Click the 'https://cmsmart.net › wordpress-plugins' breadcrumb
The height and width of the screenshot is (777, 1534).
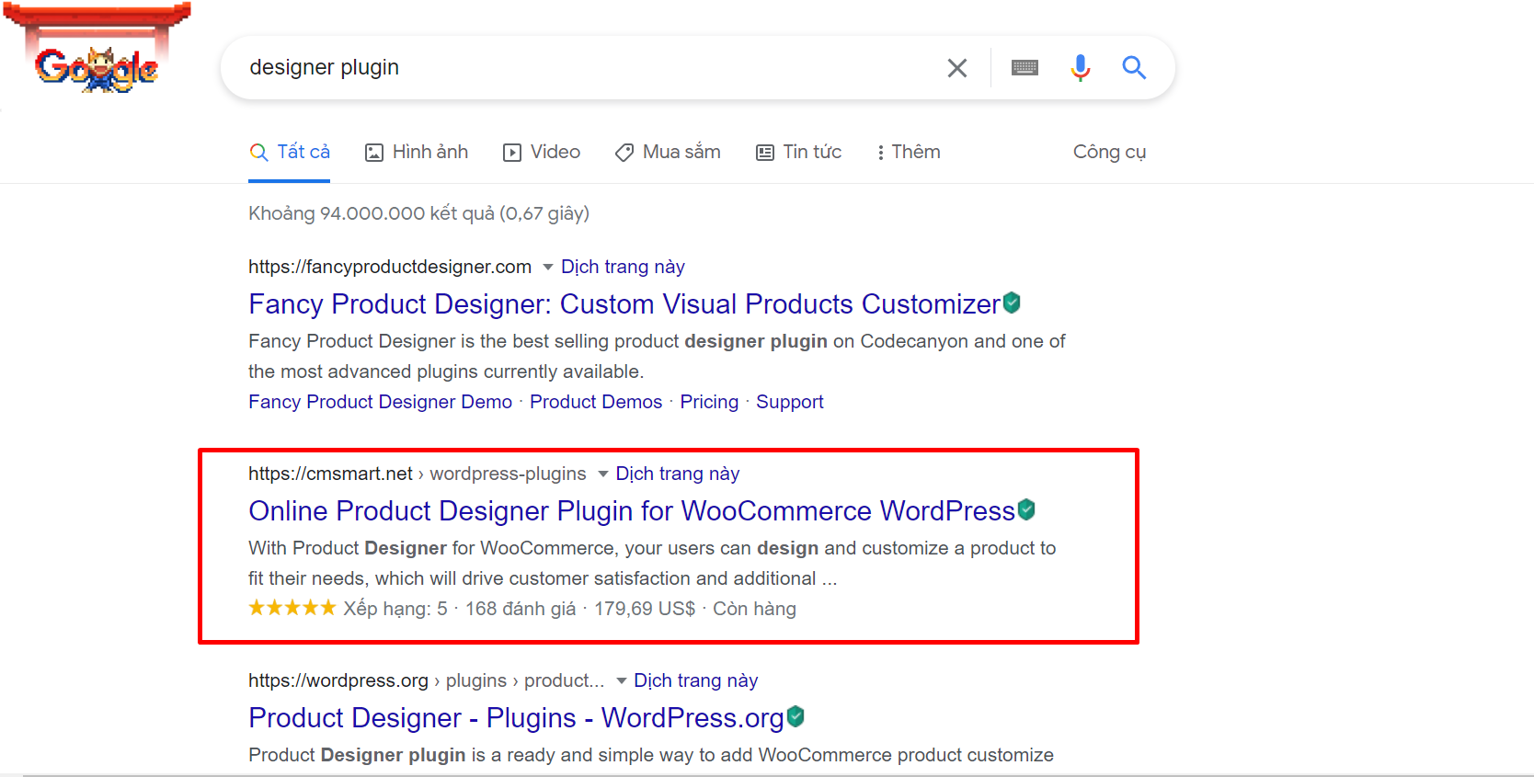coord(418,474)
